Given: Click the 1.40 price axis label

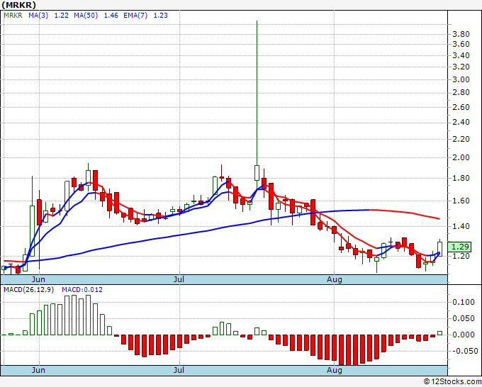Looking at the screenshot, I should [x=461, y=226].
